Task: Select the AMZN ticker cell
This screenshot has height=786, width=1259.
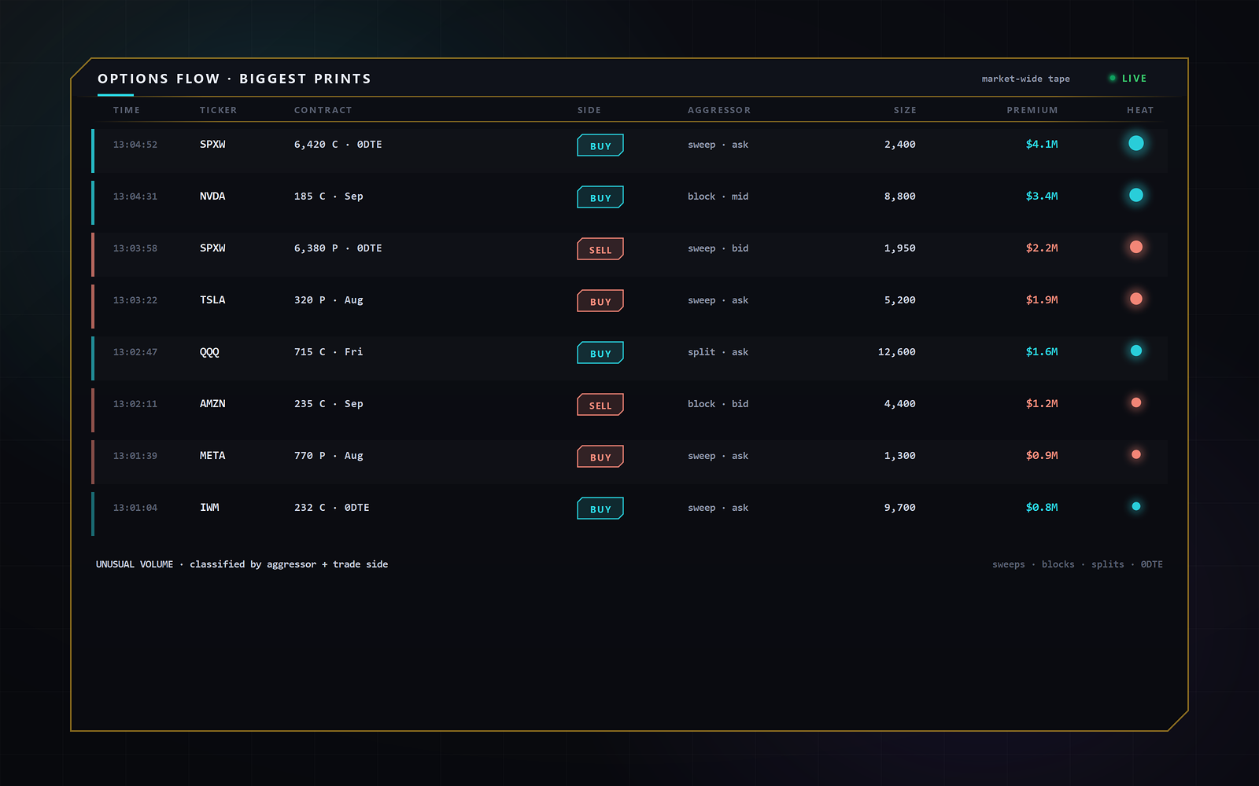Action: tap(212, 404)
